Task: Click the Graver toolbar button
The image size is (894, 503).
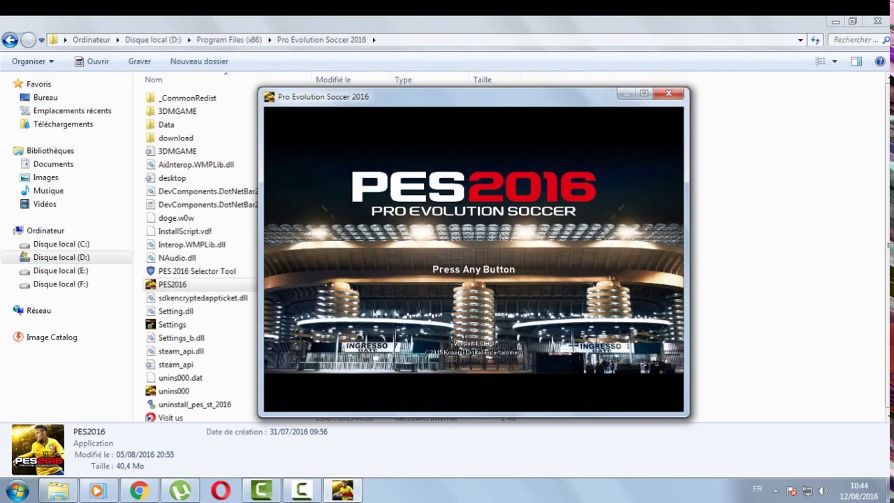Action: (x=140, y=61)
